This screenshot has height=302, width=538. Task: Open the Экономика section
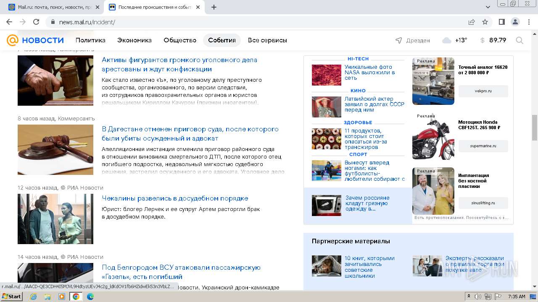click(134, 40)
